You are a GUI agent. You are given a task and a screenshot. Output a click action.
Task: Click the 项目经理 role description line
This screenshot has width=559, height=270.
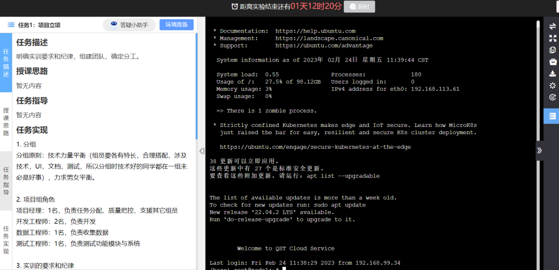coord(97,210)
